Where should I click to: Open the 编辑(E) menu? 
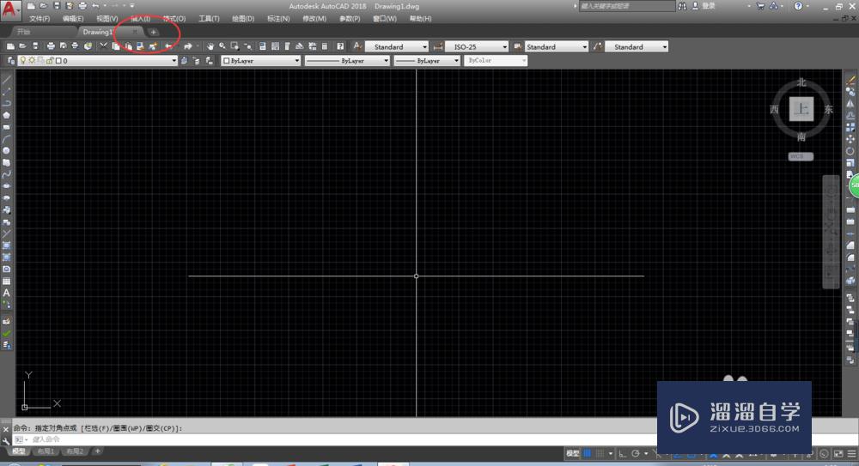73,19
